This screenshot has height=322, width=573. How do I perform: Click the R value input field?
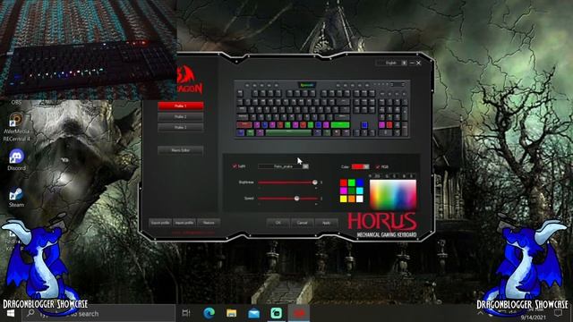[x=377, y=176]
